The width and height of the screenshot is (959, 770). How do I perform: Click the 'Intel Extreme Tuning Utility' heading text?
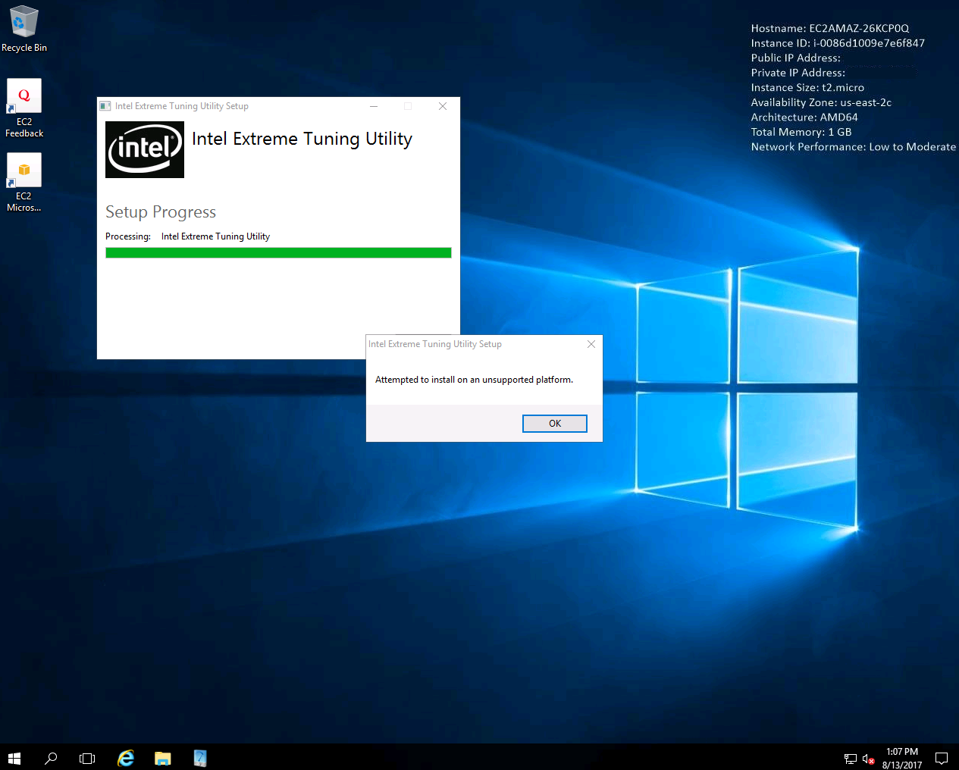tap(302, 139)
